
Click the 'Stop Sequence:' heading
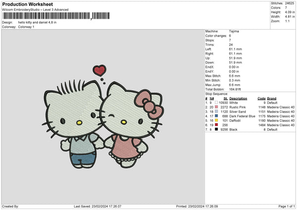[216, 94]
